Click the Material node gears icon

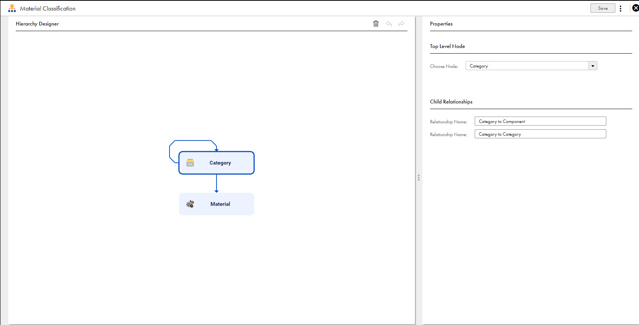point(190,204)
